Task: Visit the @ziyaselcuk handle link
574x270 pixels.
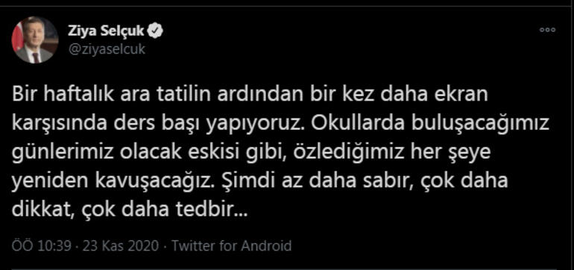Action: (x=107, y=49)
